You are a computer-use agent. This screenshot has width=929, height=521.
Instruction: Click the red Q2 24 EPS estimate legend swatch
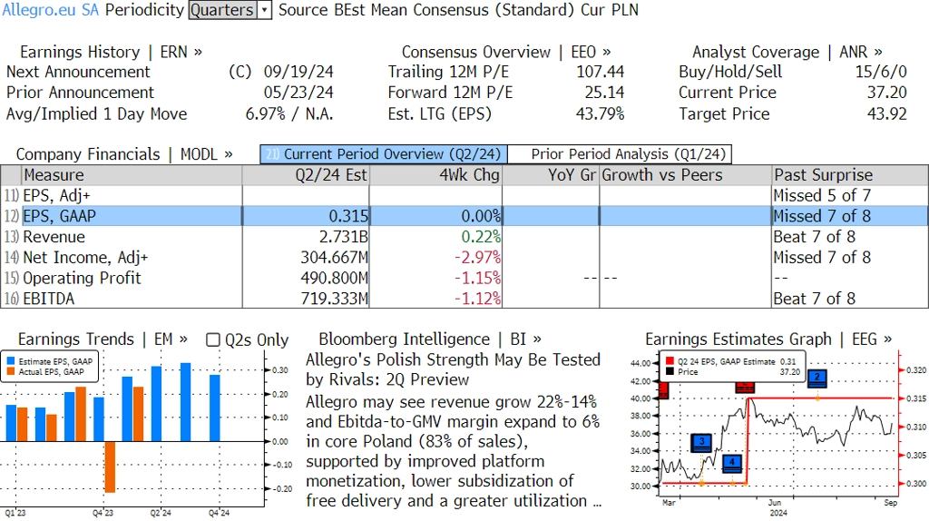[x=670, y=361]
